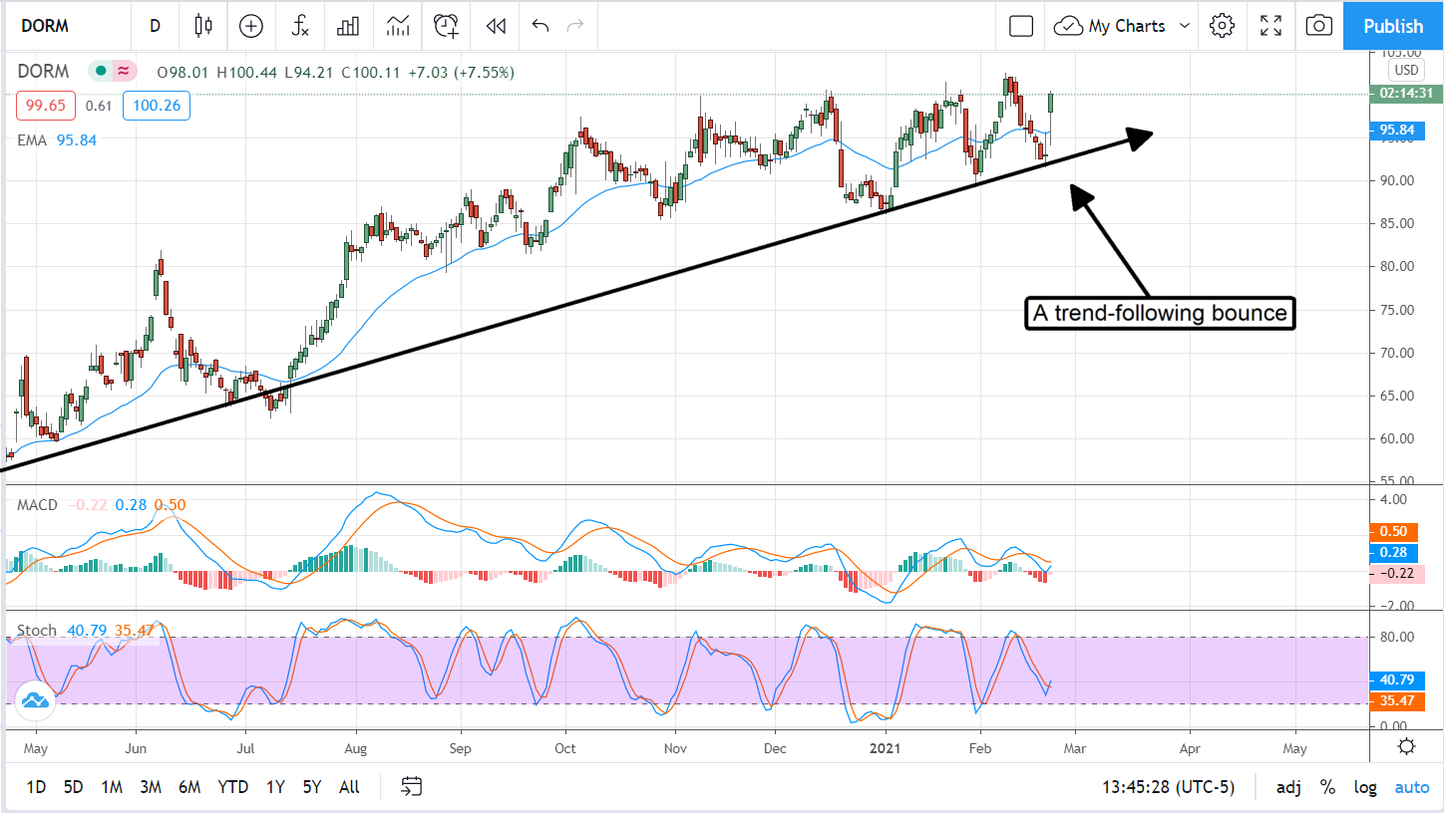Image resolution: width=1444 pixels, height=813 pixels.
Task: Toggle fullscreen mode icon
Action: (1270, 26)
